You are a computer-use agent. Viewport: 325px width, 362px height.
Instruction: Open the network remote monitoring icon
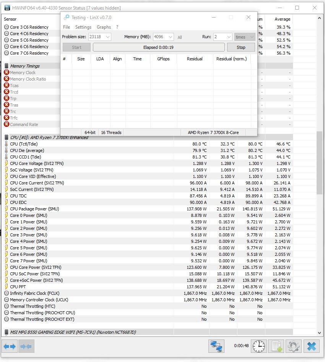[x=216, y=346]
